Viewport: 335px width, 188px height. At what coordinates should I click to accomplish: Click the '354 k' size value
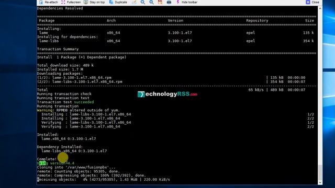tap(308, 41)
